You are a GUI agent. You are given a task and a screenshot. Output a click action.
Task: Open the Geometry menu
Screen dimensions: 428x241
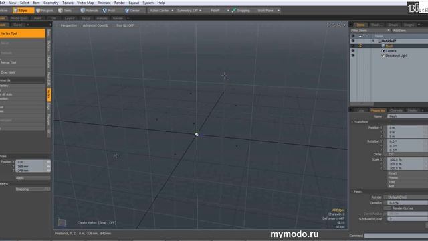click(51, 3)
